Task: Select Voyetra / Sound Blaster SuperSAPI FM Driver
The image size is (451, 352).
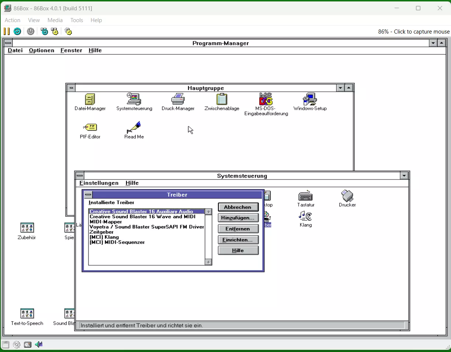Action: point(147,227)
